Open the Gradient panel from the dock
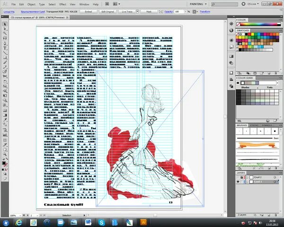284x227 pixels. [231, 56]
